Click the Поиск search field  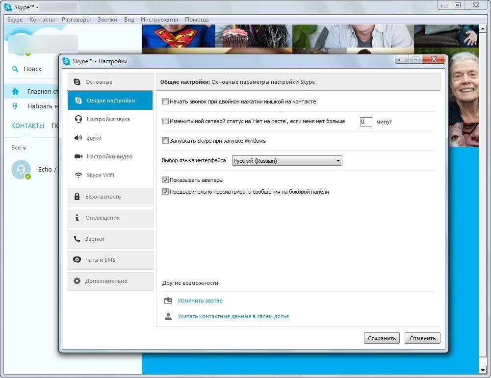coord(32,69)
